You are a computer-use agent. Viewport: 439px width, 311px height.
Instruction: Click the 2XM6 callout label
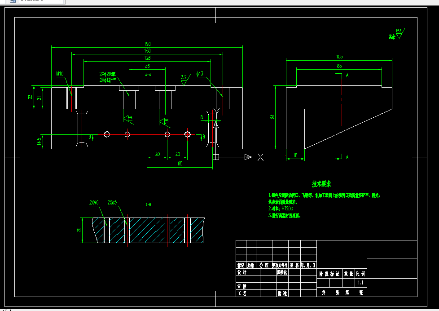click(x=94, y=203)
